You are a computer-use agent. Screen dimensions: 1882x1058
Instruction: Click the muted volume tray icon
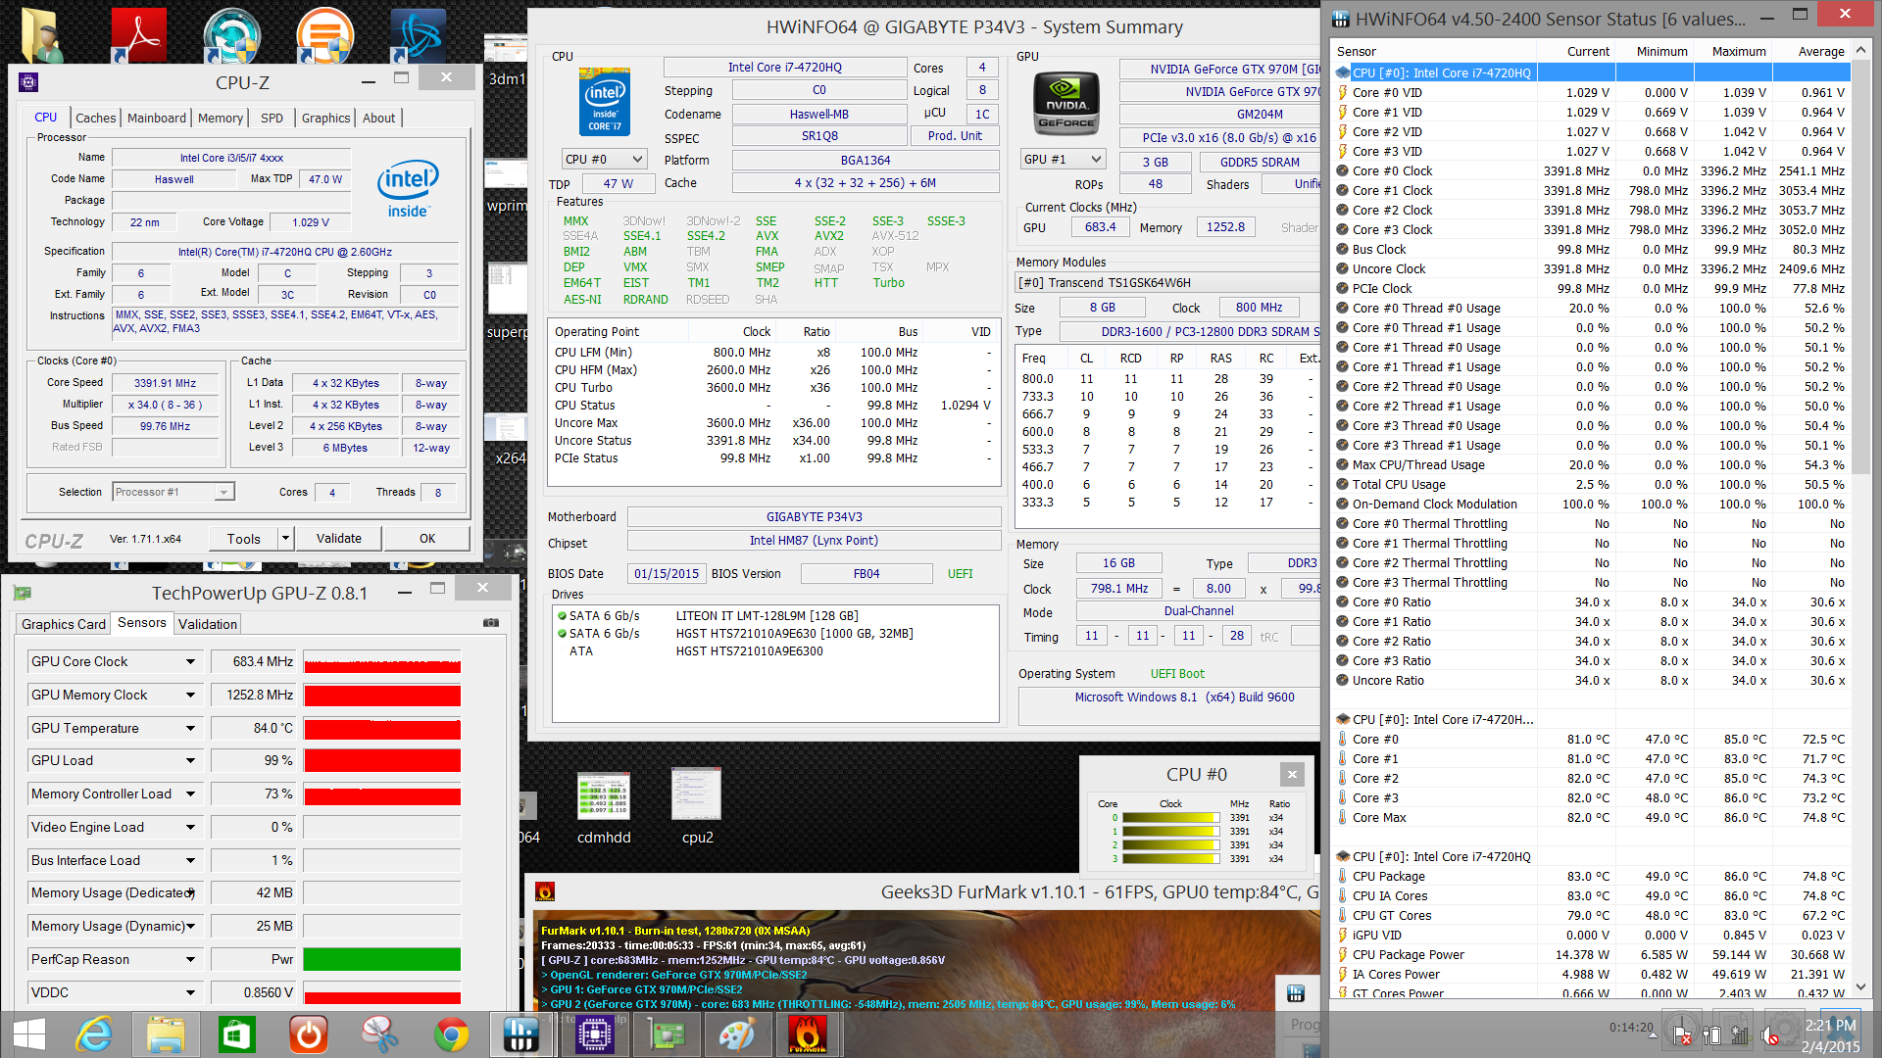tap(1769, 1035)
